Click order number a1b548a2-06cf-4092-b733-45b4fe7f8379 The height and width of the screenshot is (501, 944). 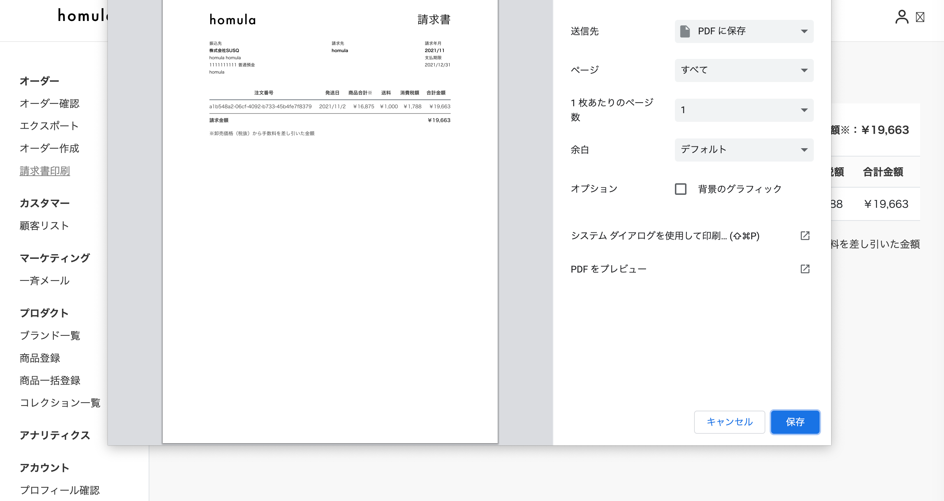click(x=260, y=107)
